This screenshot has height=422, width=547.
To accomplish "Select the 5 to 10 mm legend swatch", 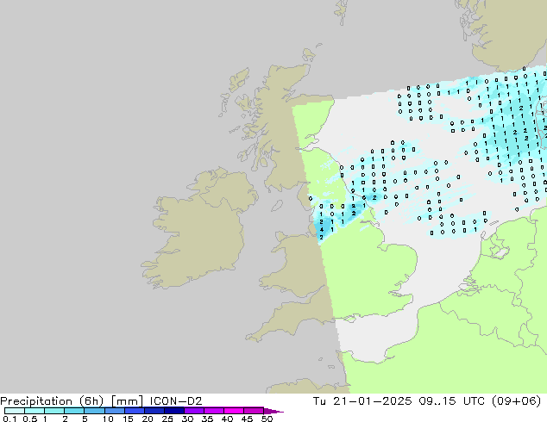I will coord(94,411).
